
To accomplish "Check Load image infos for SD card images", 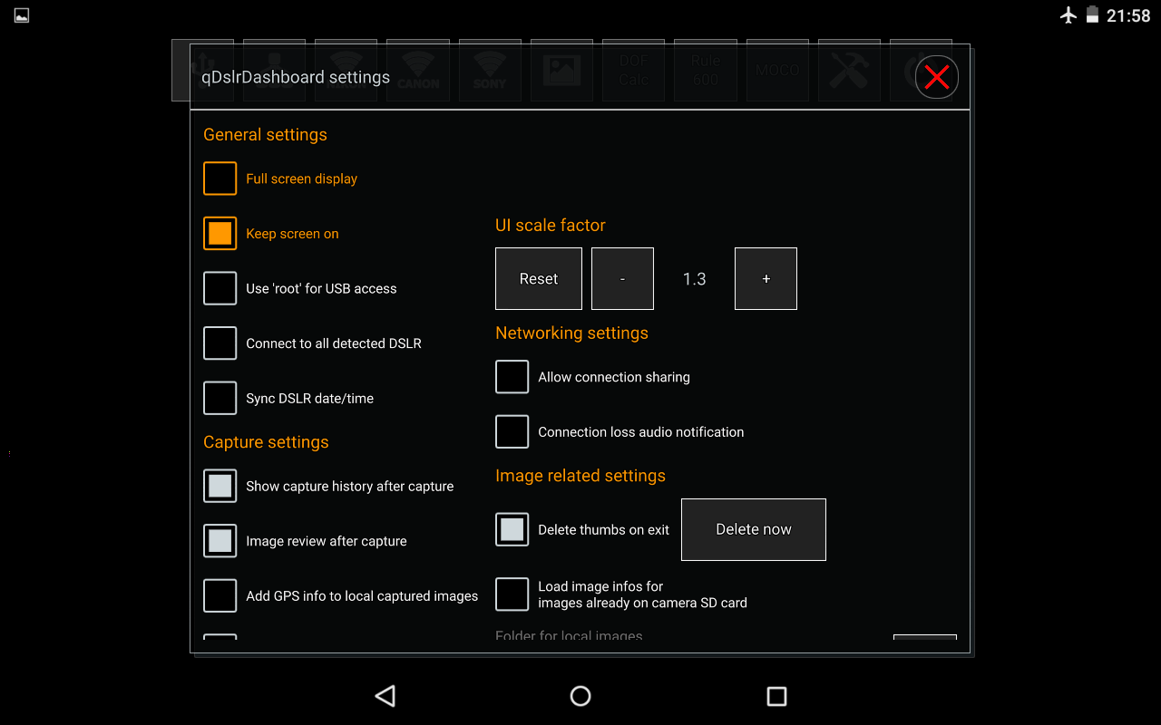I will (512, 594).
